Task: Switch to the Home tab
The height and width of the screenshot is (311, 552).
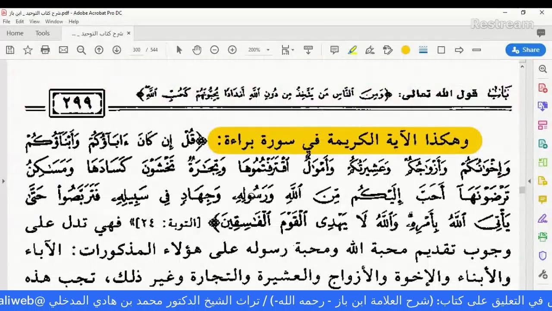Action: [15, 33]
